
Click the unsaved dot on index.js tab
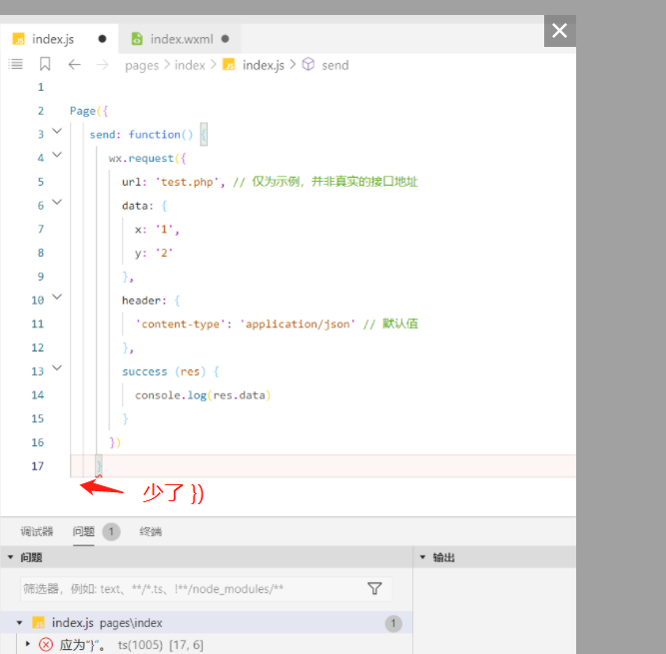click(x=102, y=39)
